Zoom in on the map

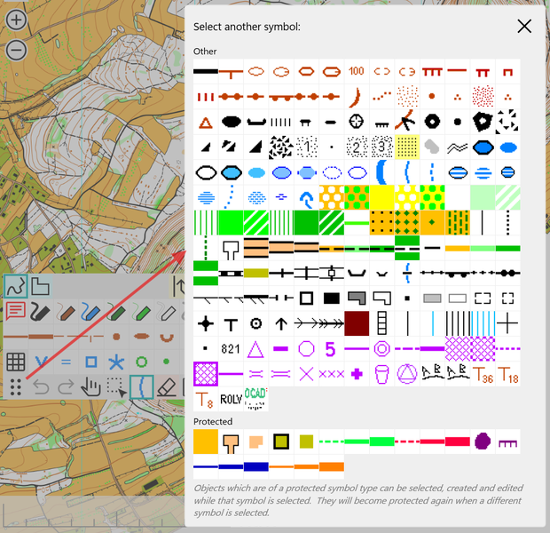16,20
